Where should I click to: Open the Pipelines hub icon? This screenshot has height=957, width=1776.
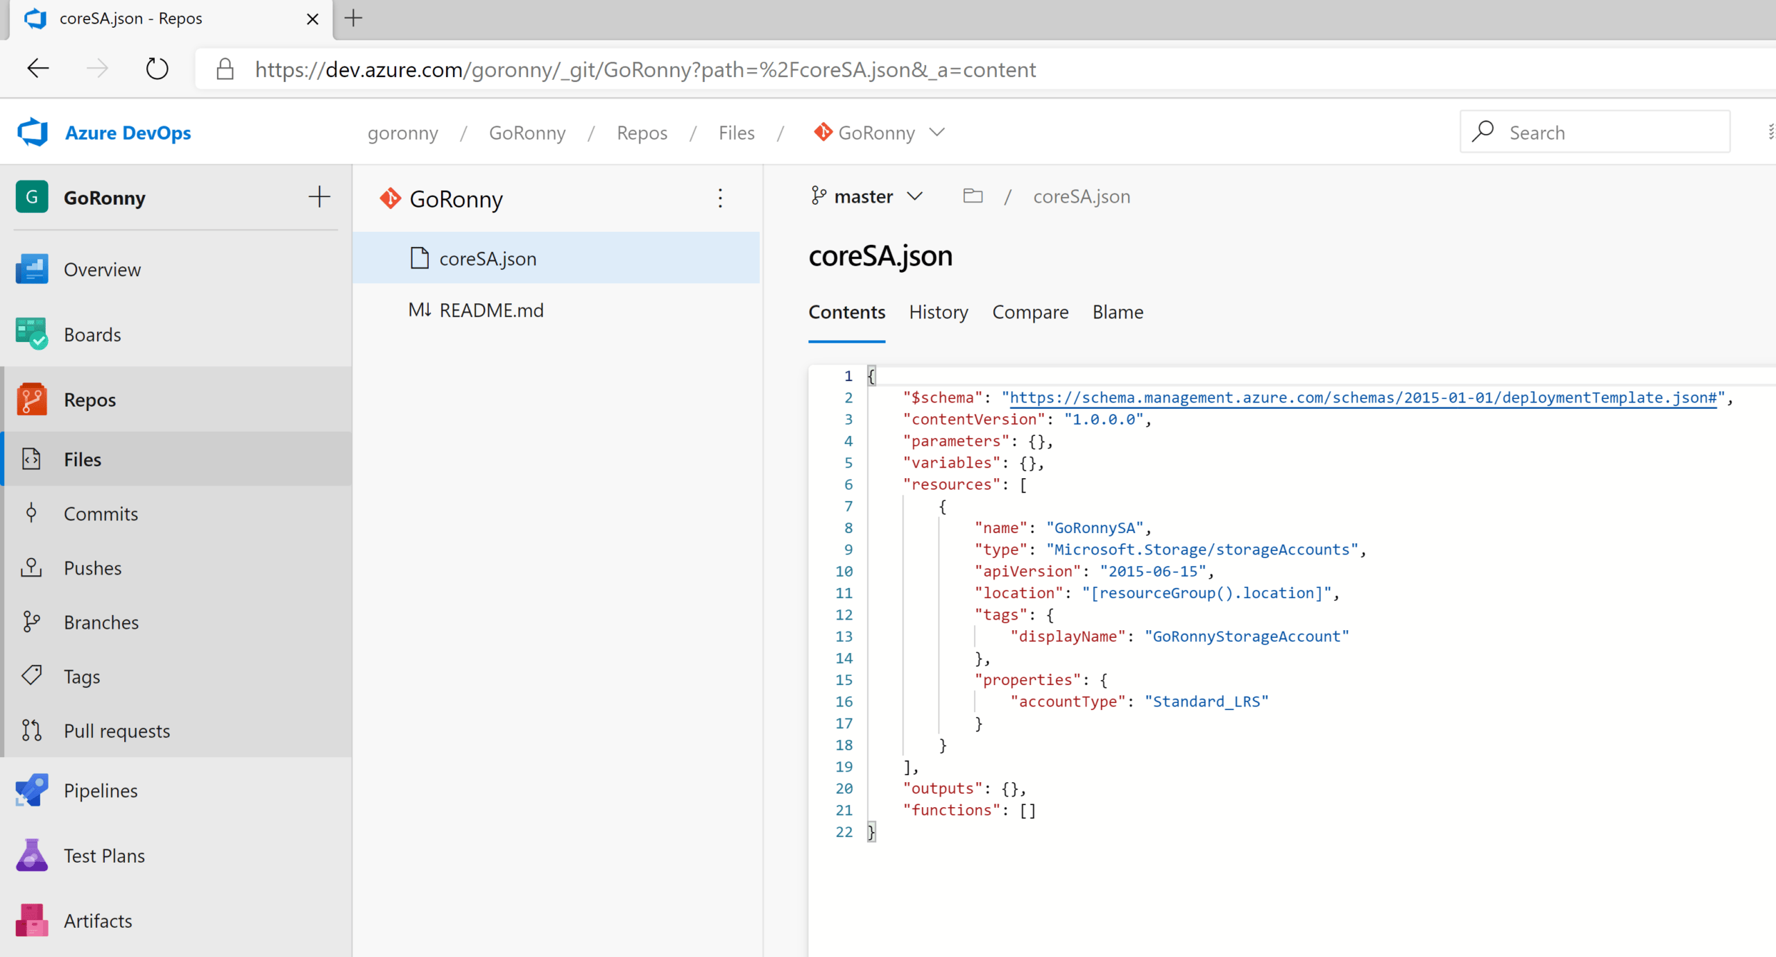(32, 790)
